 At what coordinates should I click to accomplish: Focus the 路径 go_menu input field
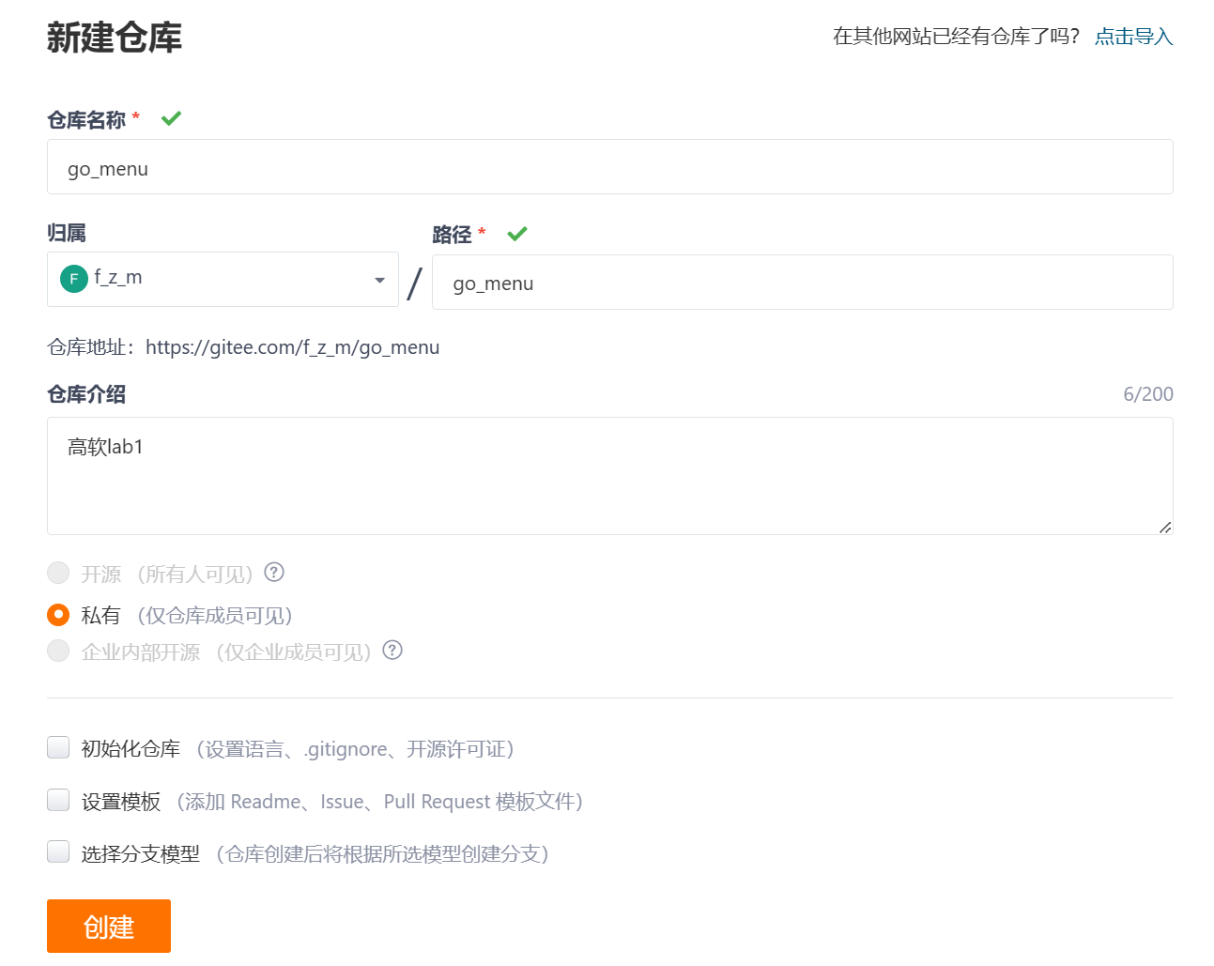pos(803,283)
